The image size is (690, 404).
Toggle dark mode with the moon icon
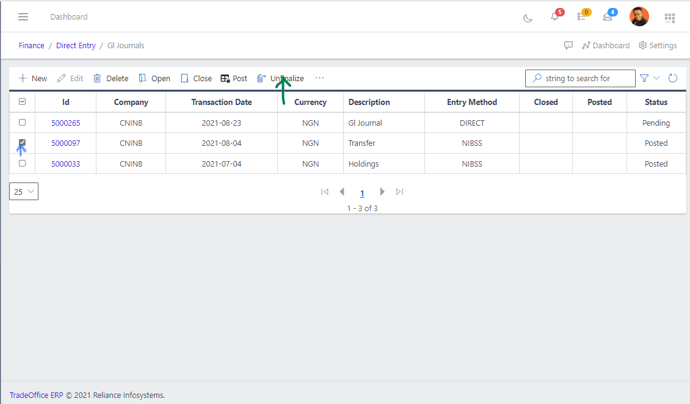pos(528,18)
